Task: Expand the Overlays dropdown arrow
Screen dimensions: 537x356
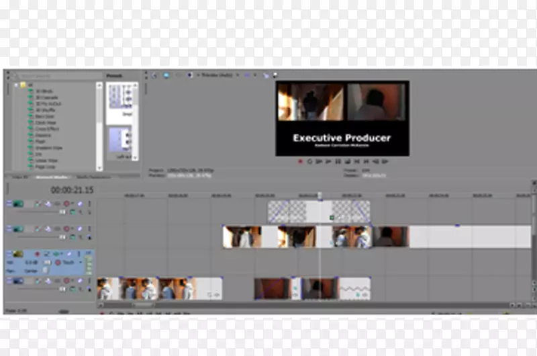Action: point(255,75)
